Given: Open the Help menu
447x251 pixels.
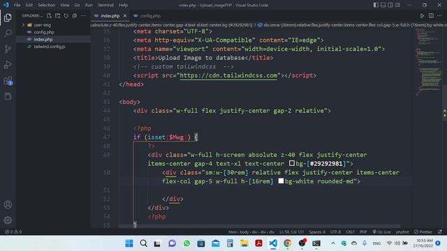Looking at the screenshot, I should coord(123,5).
